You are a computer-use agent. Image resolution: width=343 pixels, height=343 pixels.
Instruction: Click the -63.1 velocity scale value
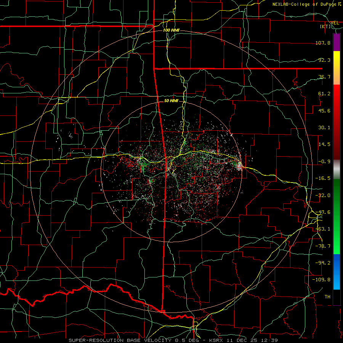coord(323,229)
